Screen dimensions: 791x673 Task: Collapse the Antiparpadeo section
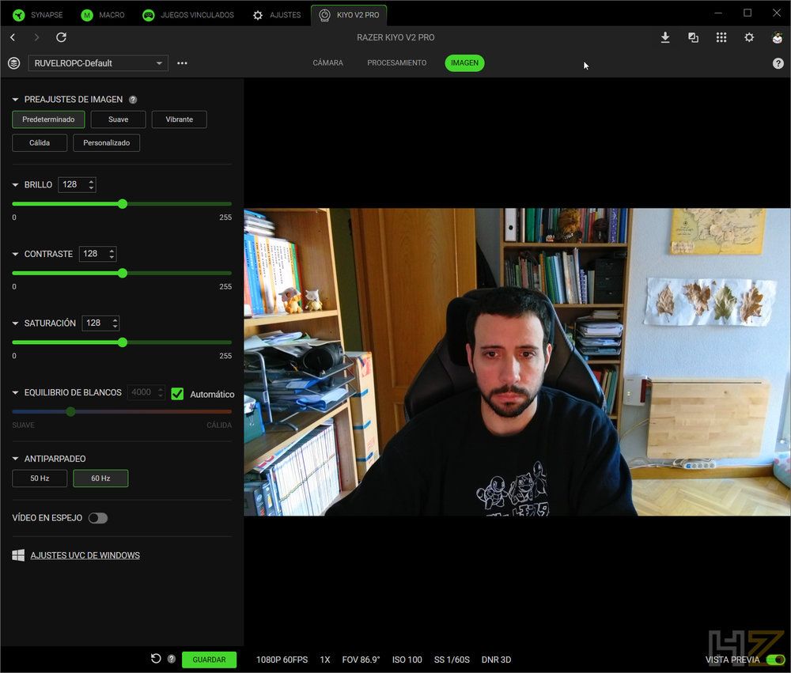[x=15, y=459]
